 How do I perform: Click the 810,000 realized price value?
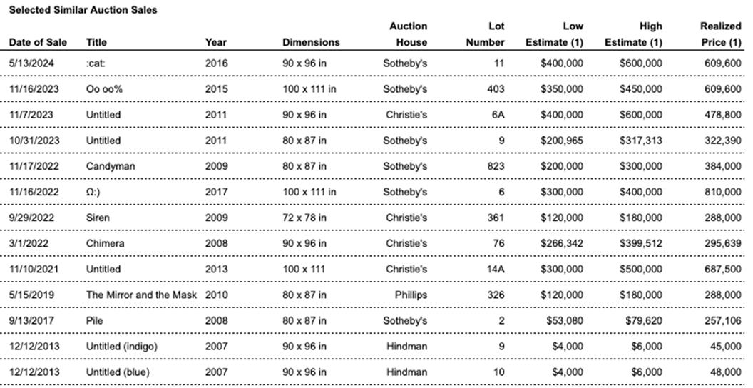(722, 192)
